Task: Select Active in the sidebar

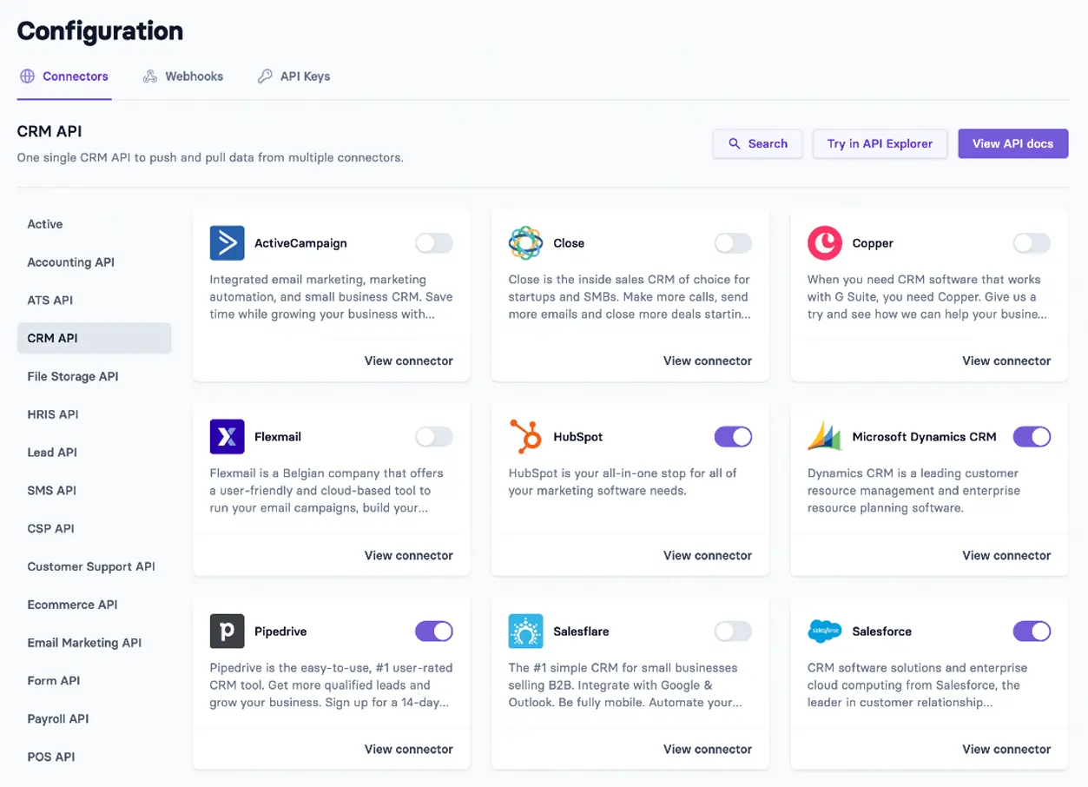Action: click(x=94, y=224)
